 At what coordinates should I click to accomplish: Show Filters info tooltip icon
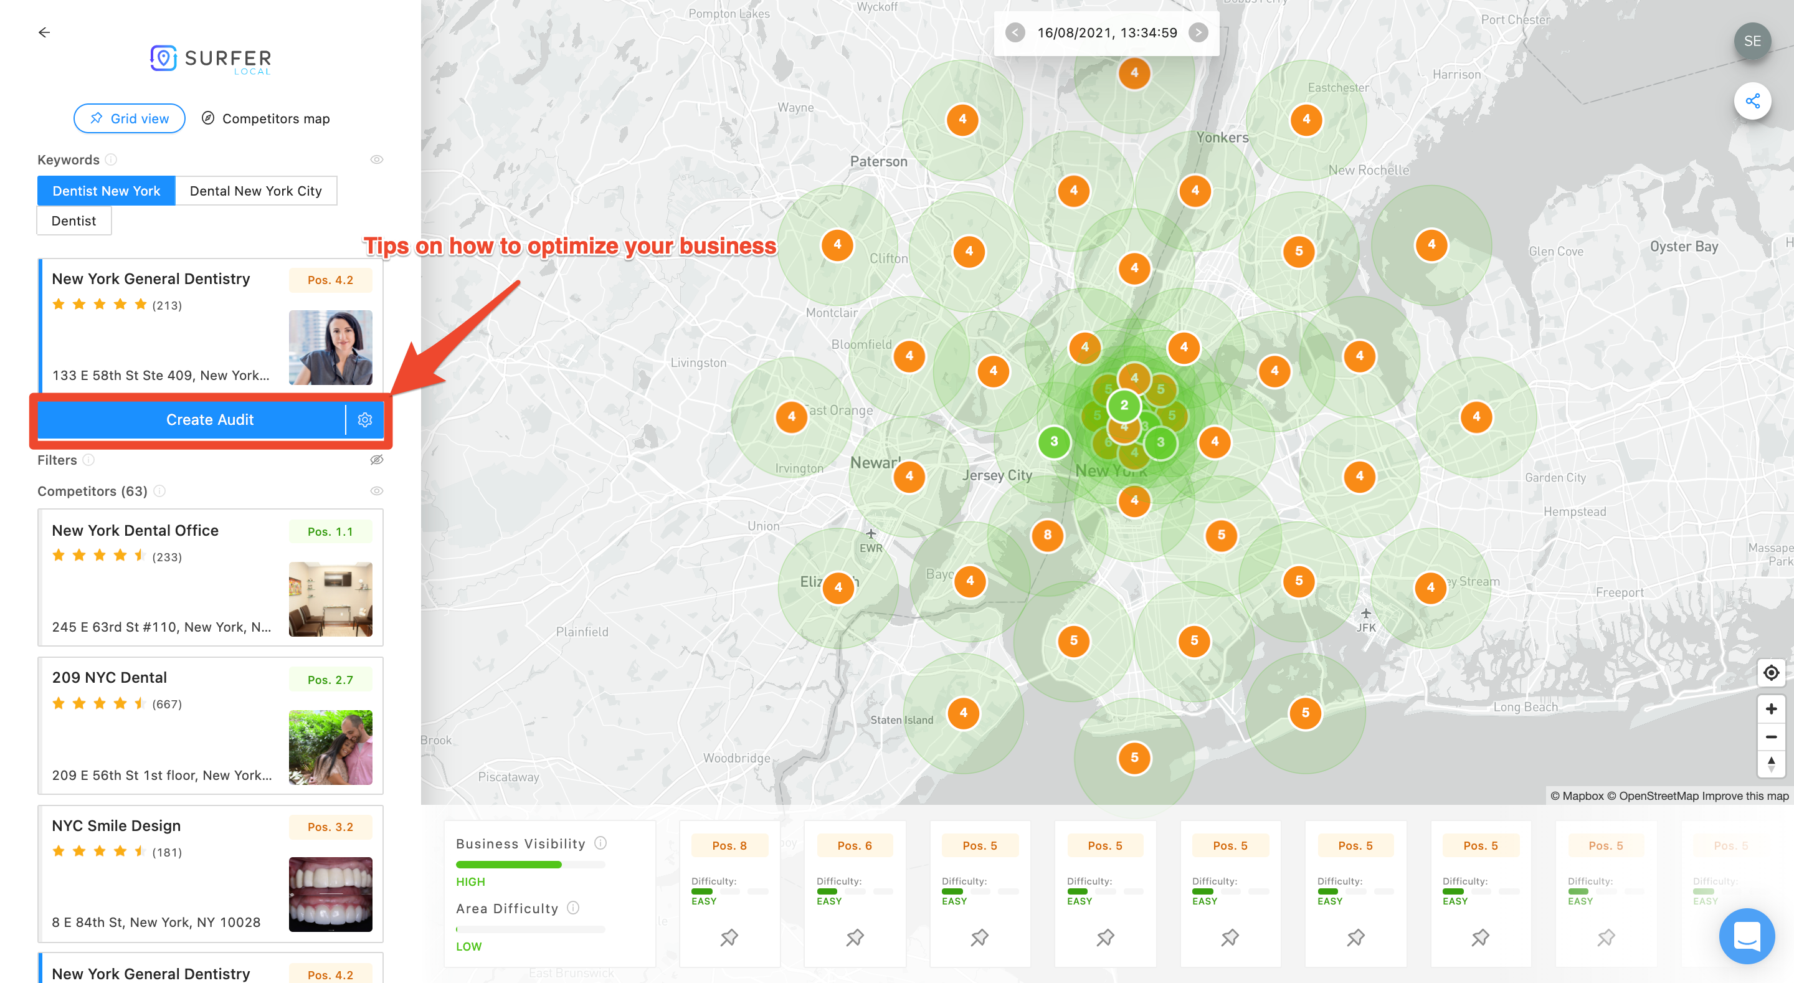click(x=88, y=460)
